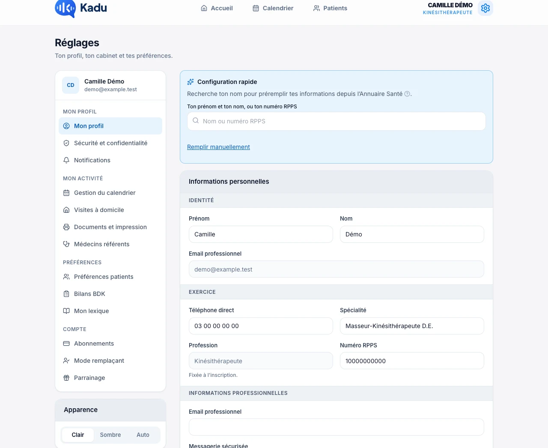Click the sparkle icon beside Configuration rapide
The width and height of the screenshot is (548, 448).
point(191,82)
